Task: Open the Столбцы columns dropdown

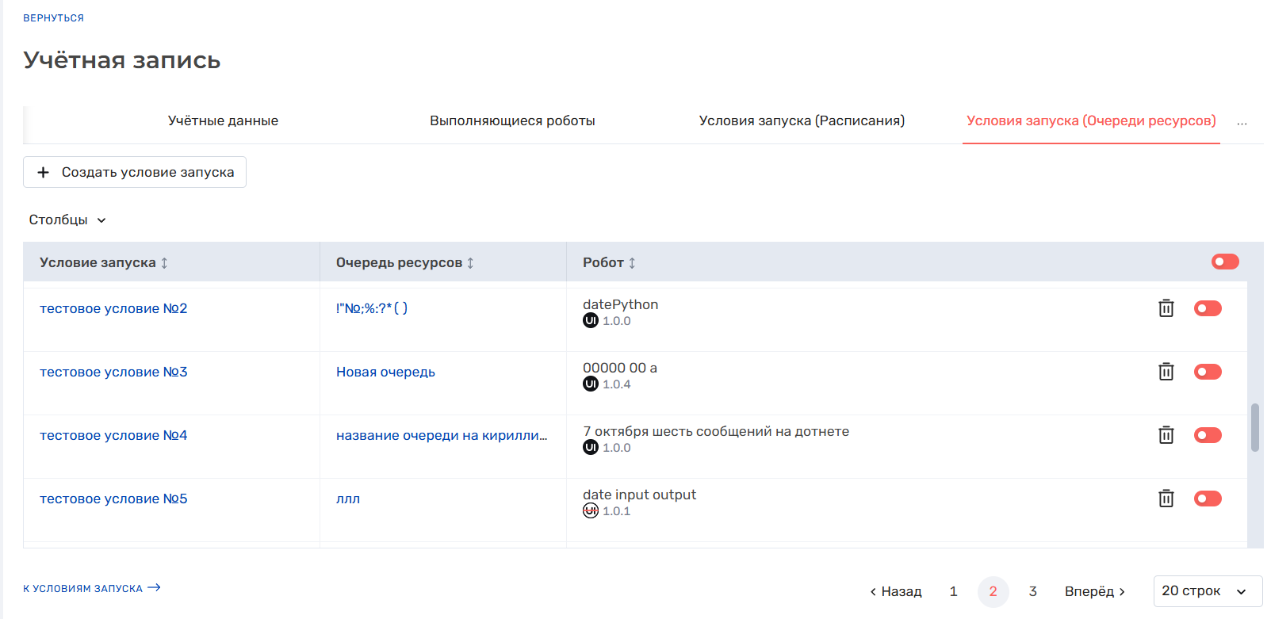Action: pos(67,220)
